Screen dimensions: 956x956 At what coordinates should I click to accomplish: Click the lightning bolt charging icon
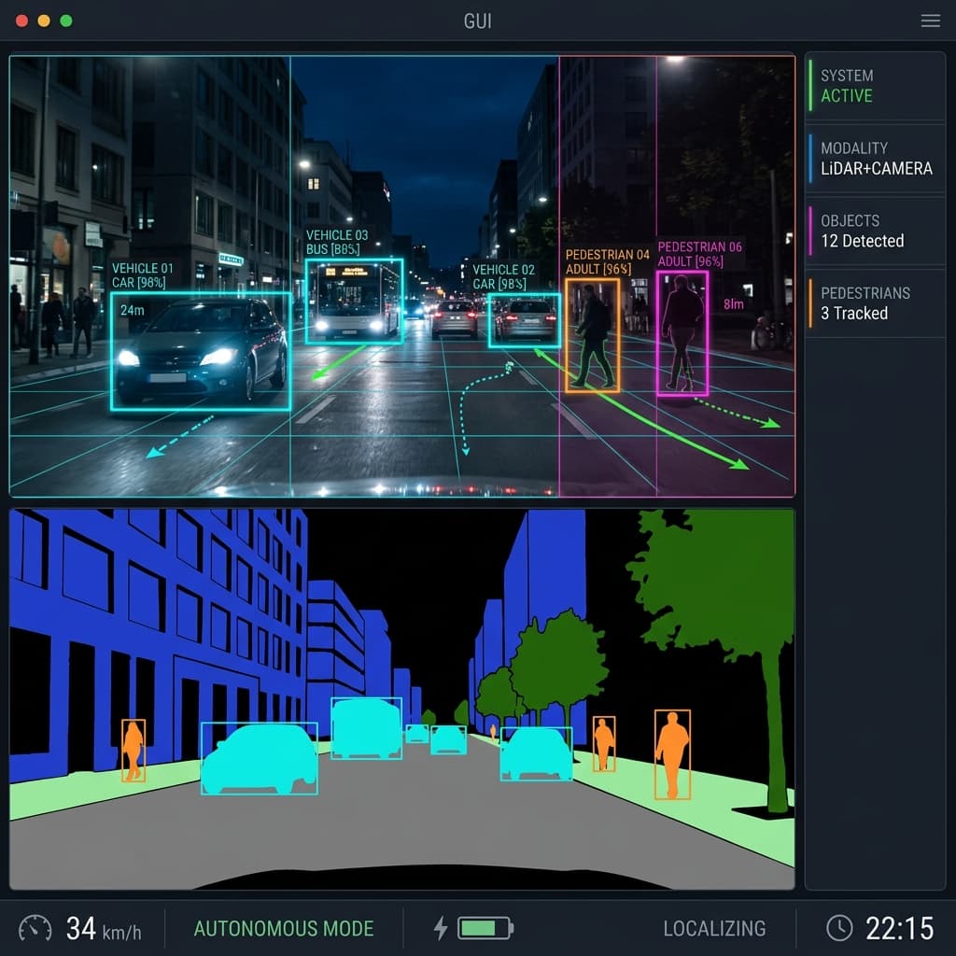coord(441,928)
